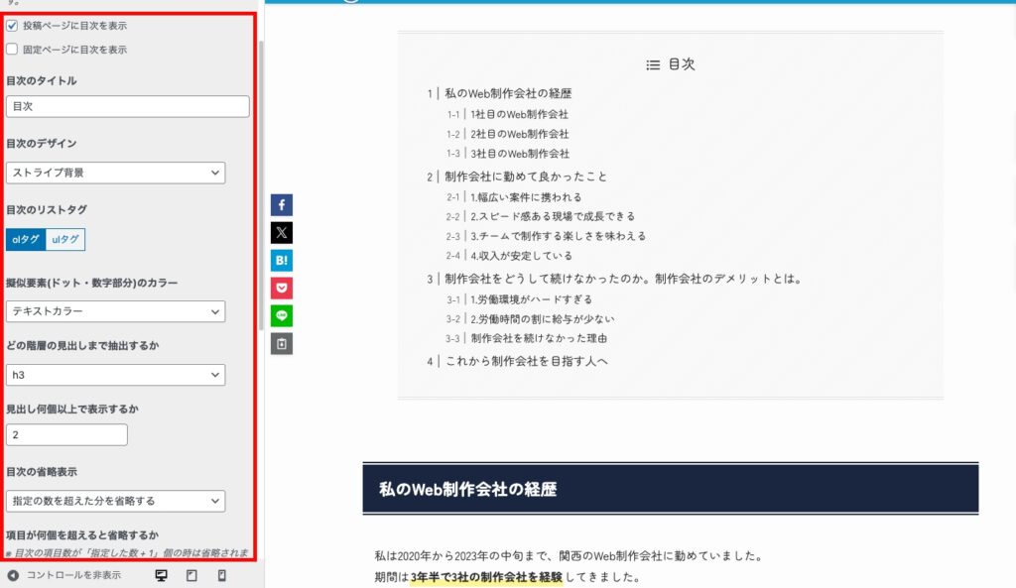Open the heading level dropdown showing h3
The height and width of the screenshot is (588, 1016).
(115, 375)
